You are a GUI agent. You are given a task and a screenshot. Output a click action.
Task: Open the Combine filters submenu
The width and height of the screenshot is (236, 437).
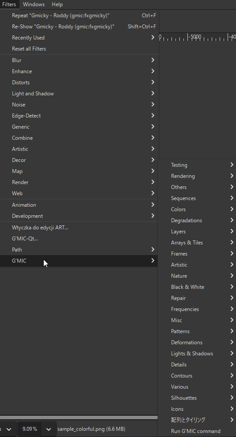coord(79,138)
